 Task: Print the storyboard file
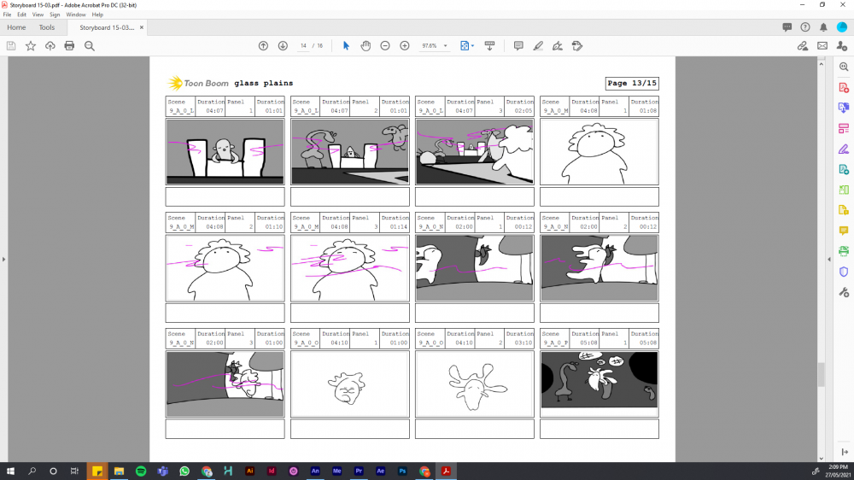(x=69, y=45)
